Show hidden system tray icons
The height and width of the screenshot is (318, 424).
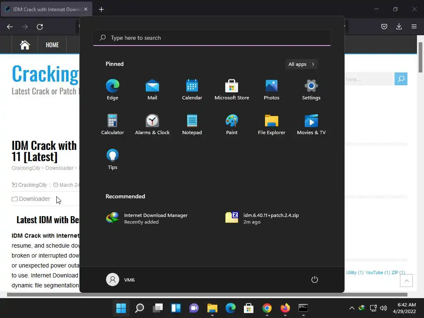point(352,308)
